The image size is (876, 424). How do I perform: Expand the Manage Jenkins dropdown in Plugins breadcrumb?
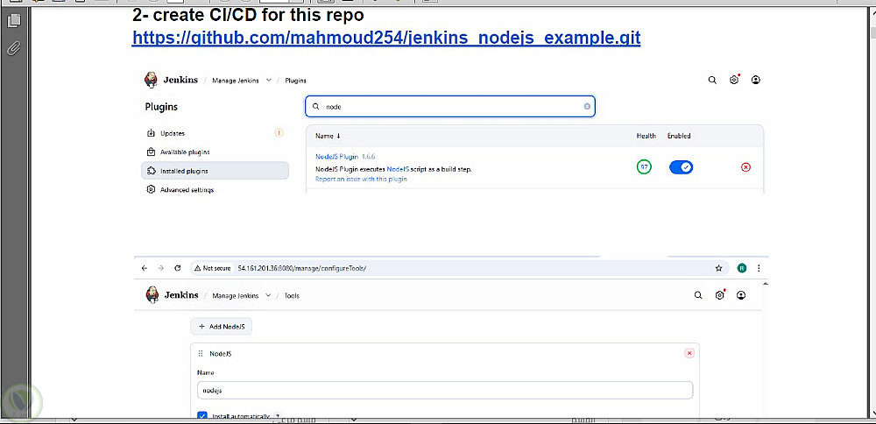(x=269, y=81)
